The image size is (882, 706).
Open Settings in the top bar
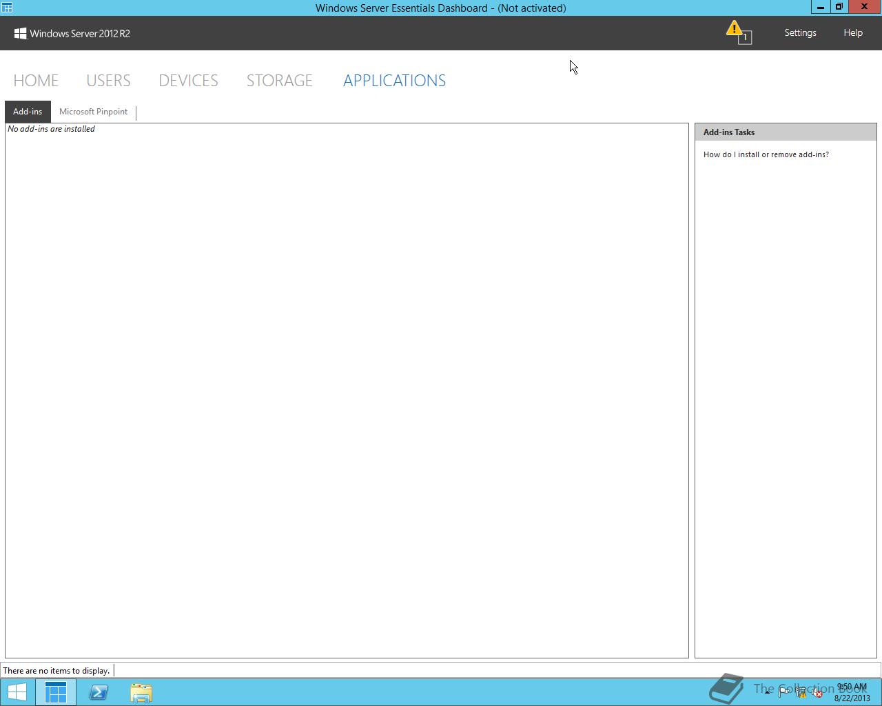point(800,32)
